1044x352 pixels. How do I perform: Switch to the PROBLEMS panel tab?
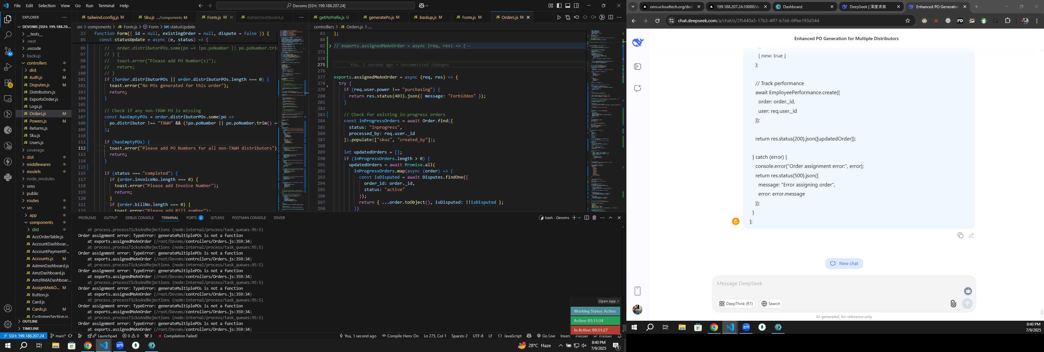pyautogui.click(x=87, y=217)
